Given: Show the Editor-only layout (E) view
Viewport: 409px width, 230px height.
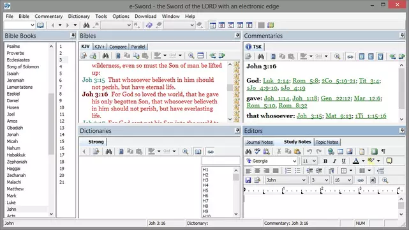Looking at the screenshot, I should click(249, 26).
